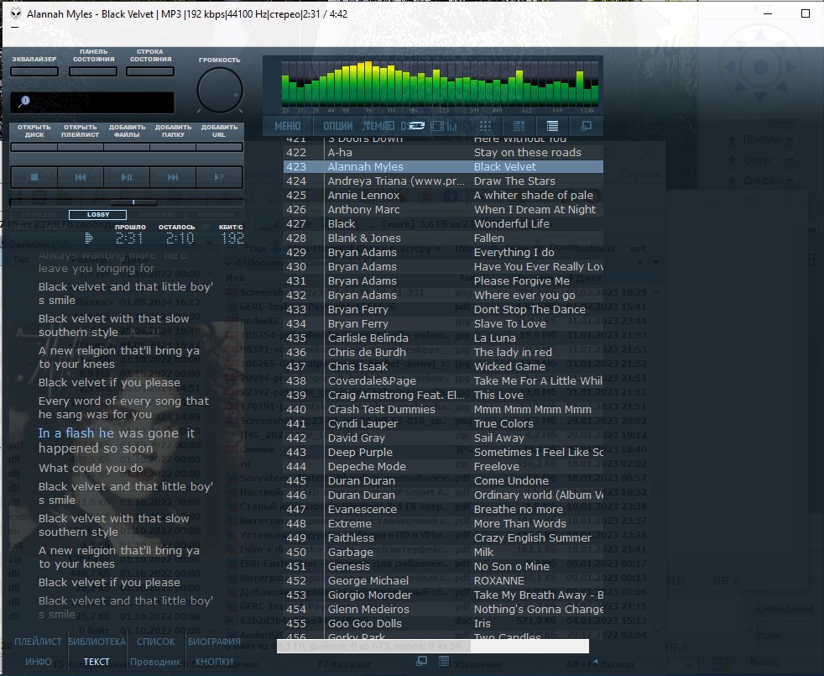The width and height of the screenshot is (824, 676).
Task: Toggle the Эквалайзер panel button
Action: point(34,71)
